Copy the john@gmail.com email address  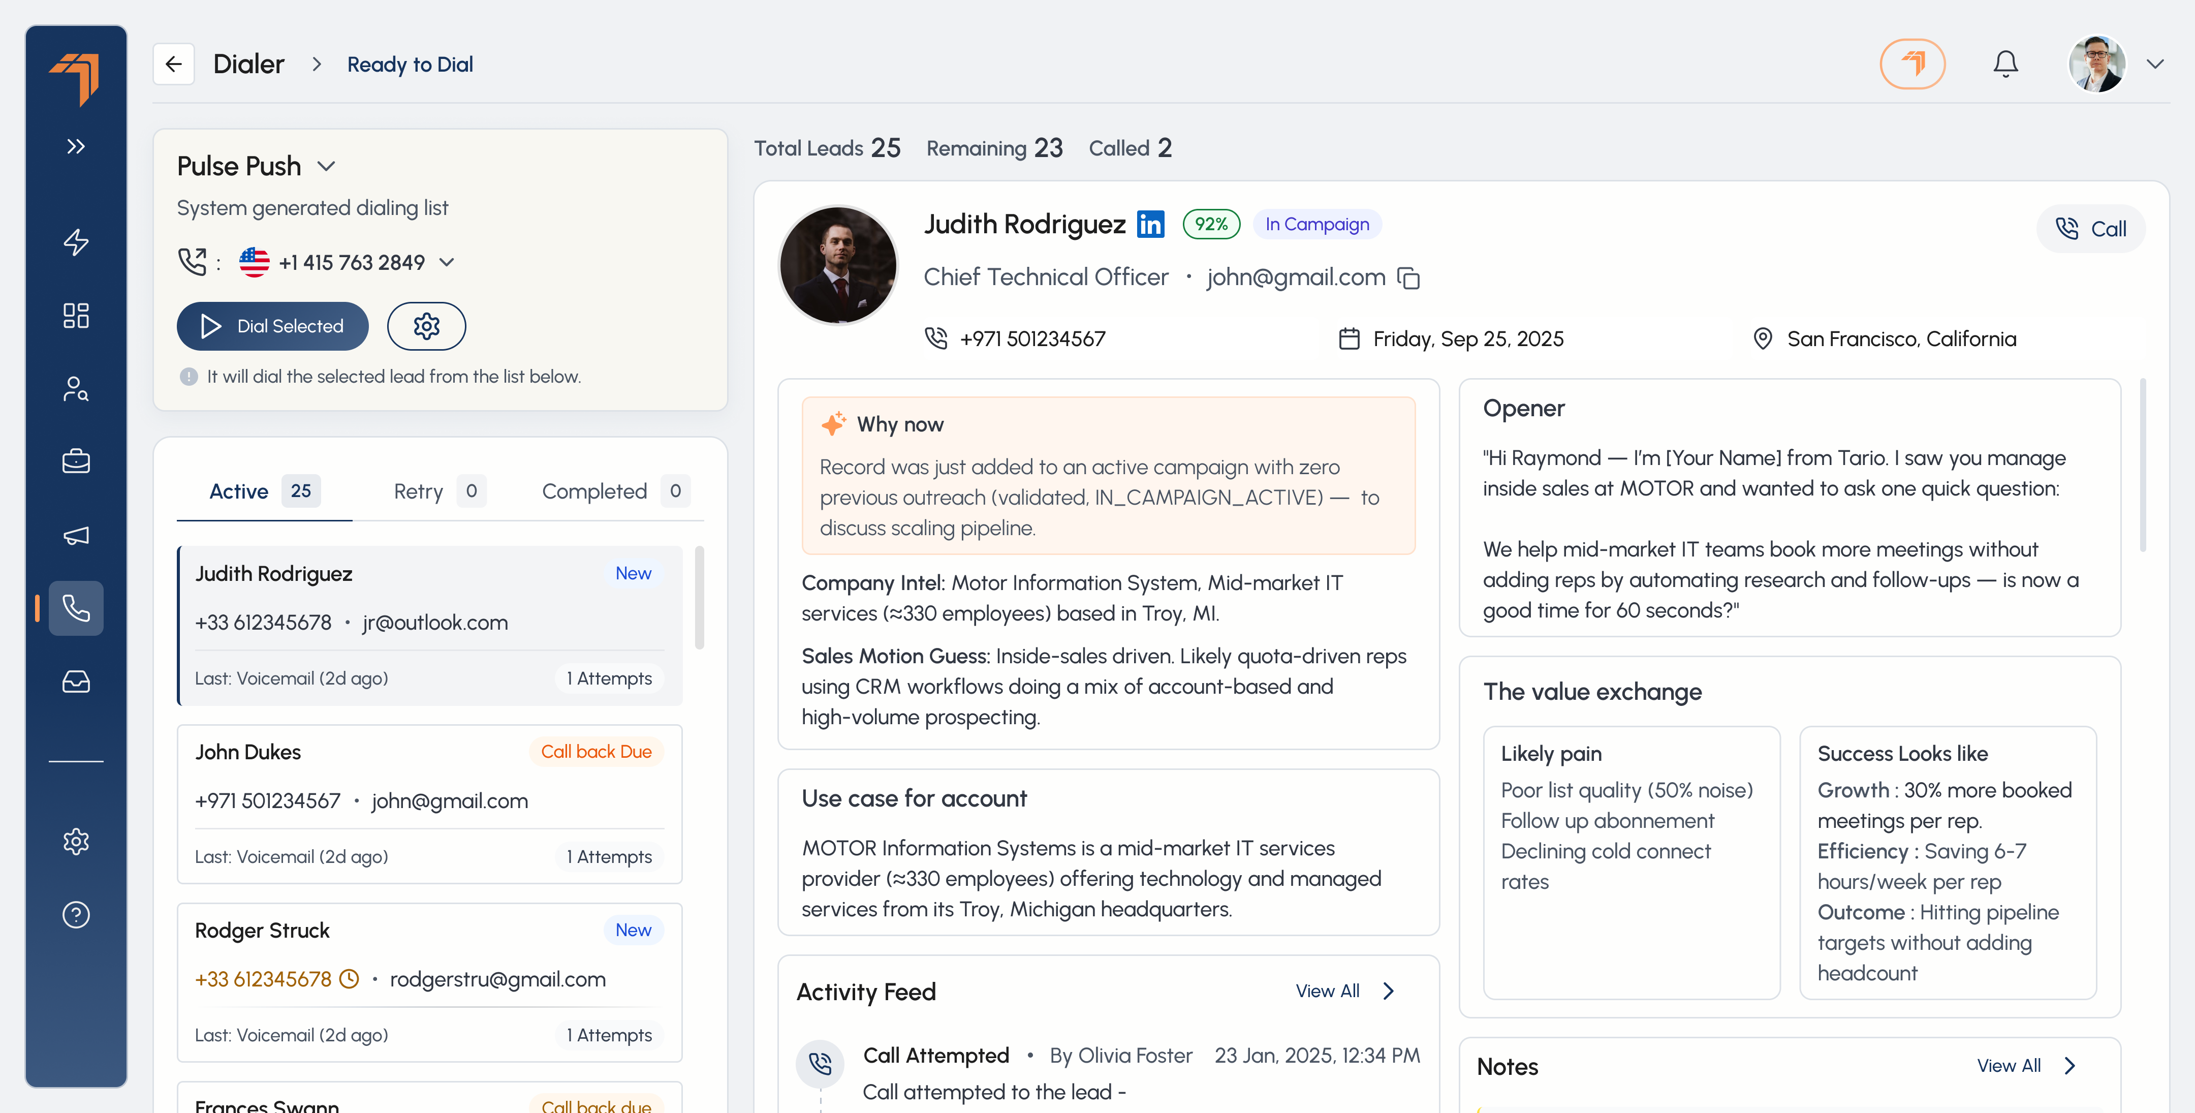click(1408, 278)
